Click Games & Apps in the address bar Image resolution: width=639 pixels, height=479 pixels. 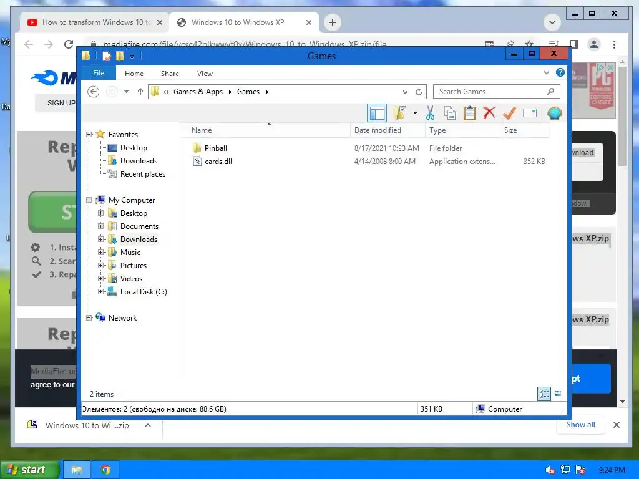(x=198, y=92)
